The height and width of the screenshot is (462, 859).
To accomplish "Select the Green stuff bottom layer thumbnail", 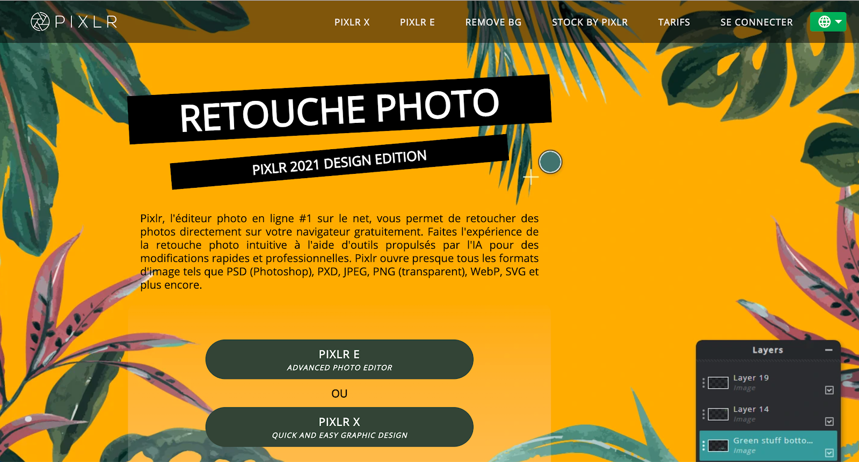I will tap(718, 446).
